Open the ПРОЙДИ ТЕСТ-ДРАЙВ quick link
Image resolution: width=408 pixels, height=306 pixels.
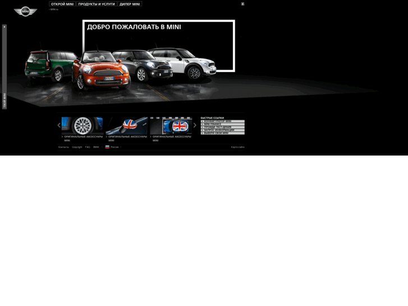(x=222, y=127)
